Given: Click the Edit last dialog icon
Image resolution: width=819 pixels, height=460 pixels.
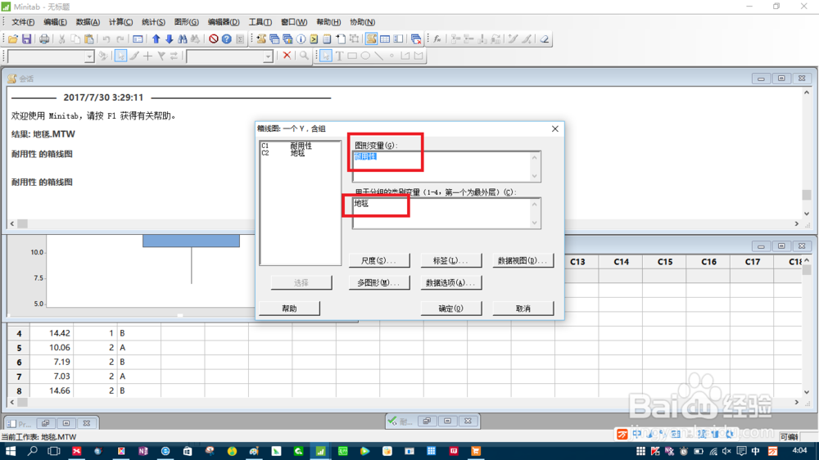Looking at the screenshot, I should [x=138, y=39].
